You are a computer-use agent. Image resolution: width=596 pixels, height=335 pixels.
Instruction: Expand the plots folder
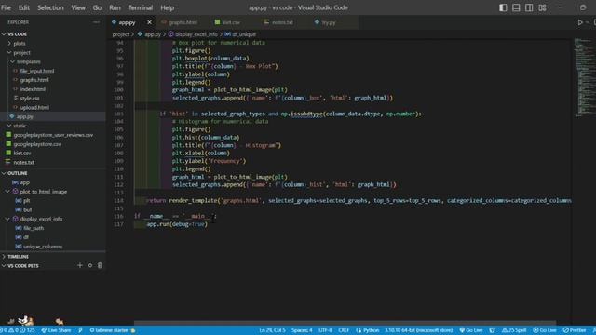click(20, 44)
